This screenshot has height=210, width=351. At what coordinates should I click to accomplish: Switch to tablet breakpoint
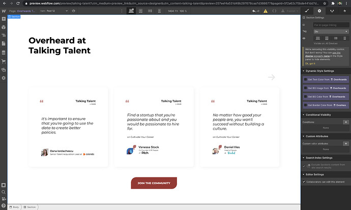click(140, 11)
